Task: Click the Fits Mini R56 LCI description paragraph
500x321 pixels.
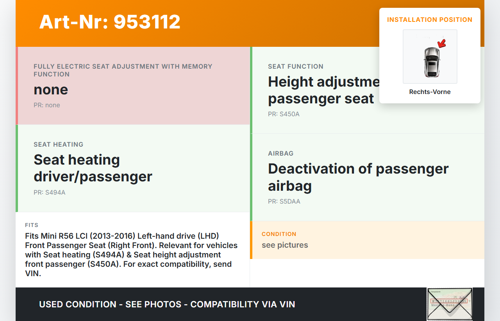Action: tap(131, 255)
